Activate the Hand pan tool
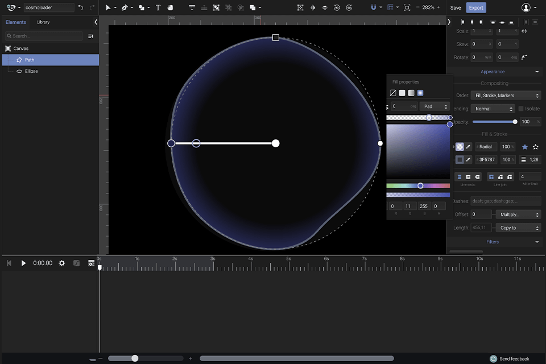Screen dimensions: 546x364 coord(171,8)
